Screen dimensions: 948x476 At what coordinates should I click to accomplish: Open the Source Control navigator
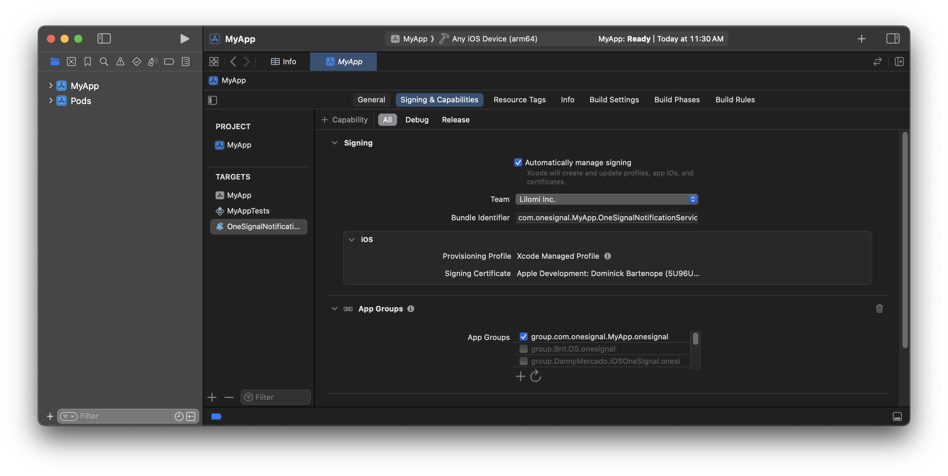coord(71,62)
